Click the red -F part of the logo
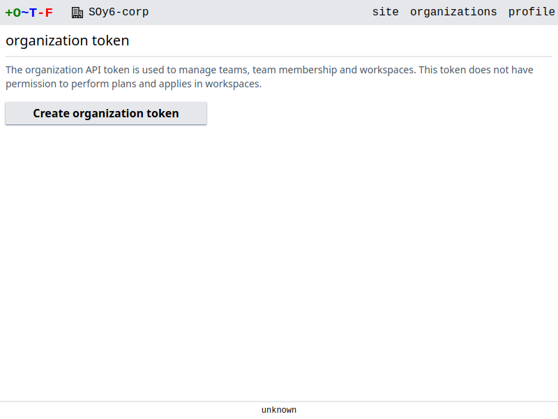 coord(45,13)
